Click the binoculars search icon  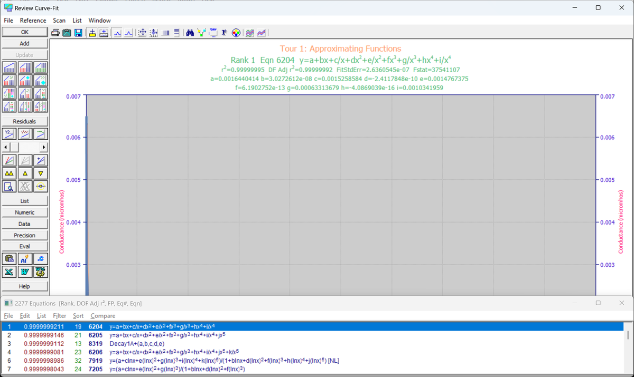tap(190, 33)
